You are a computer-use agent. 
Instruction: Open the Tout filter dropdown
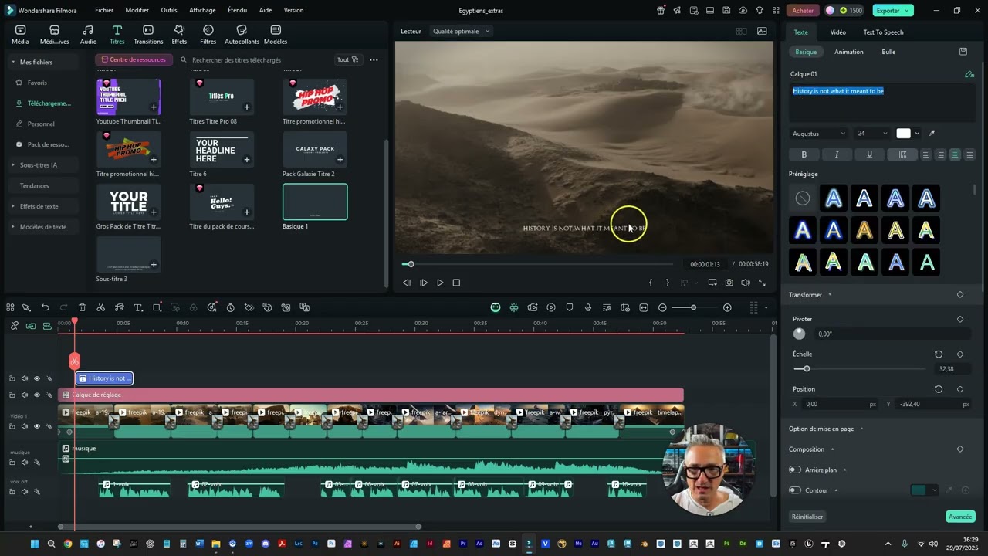pos(348,59)
